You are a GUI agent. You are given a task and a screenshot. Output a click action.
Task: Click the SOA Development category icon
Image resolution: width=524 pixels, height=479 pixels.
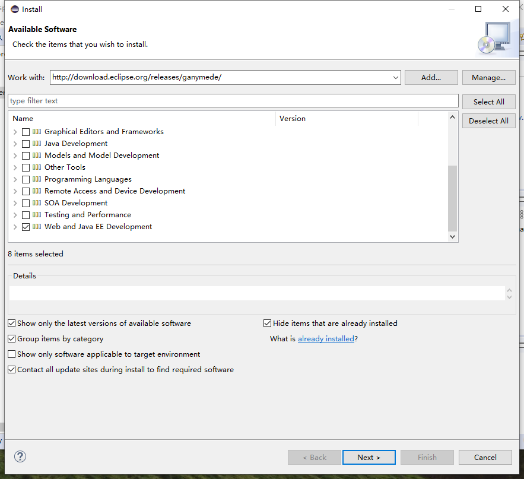[x=37, y=203]
